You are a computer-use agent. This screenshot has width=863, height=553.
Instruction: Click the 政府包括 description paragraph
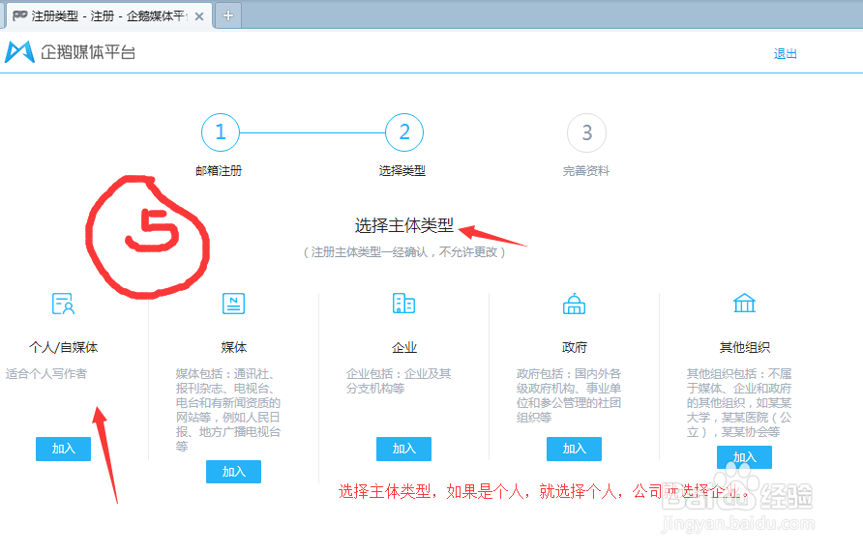[x=569, y=395]
